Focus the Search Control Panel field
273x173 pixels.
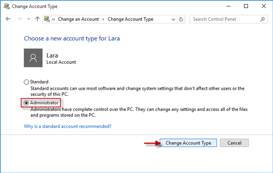tap(229, 19)
